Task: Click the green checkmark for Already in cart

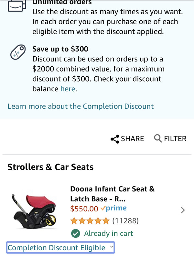Action: point(75,233)
